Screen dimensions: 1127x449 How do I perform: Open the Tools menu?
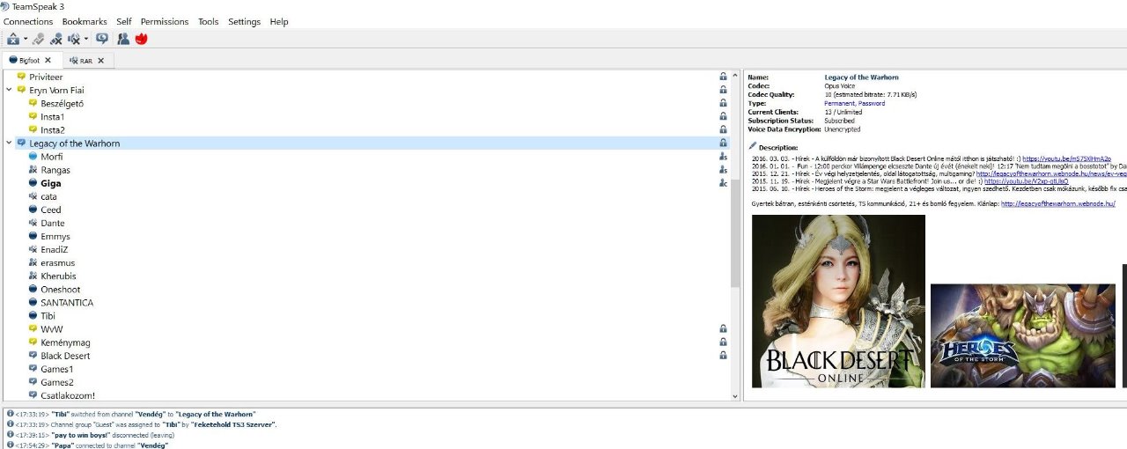pyautogui.click(x=209, y=21)
